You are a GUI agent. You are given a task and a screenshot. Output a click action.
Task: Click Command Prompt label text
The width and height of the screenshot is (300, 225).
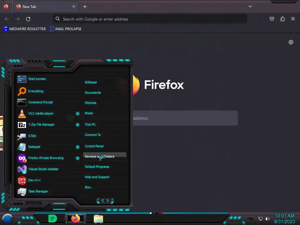[x=40, y=102]
